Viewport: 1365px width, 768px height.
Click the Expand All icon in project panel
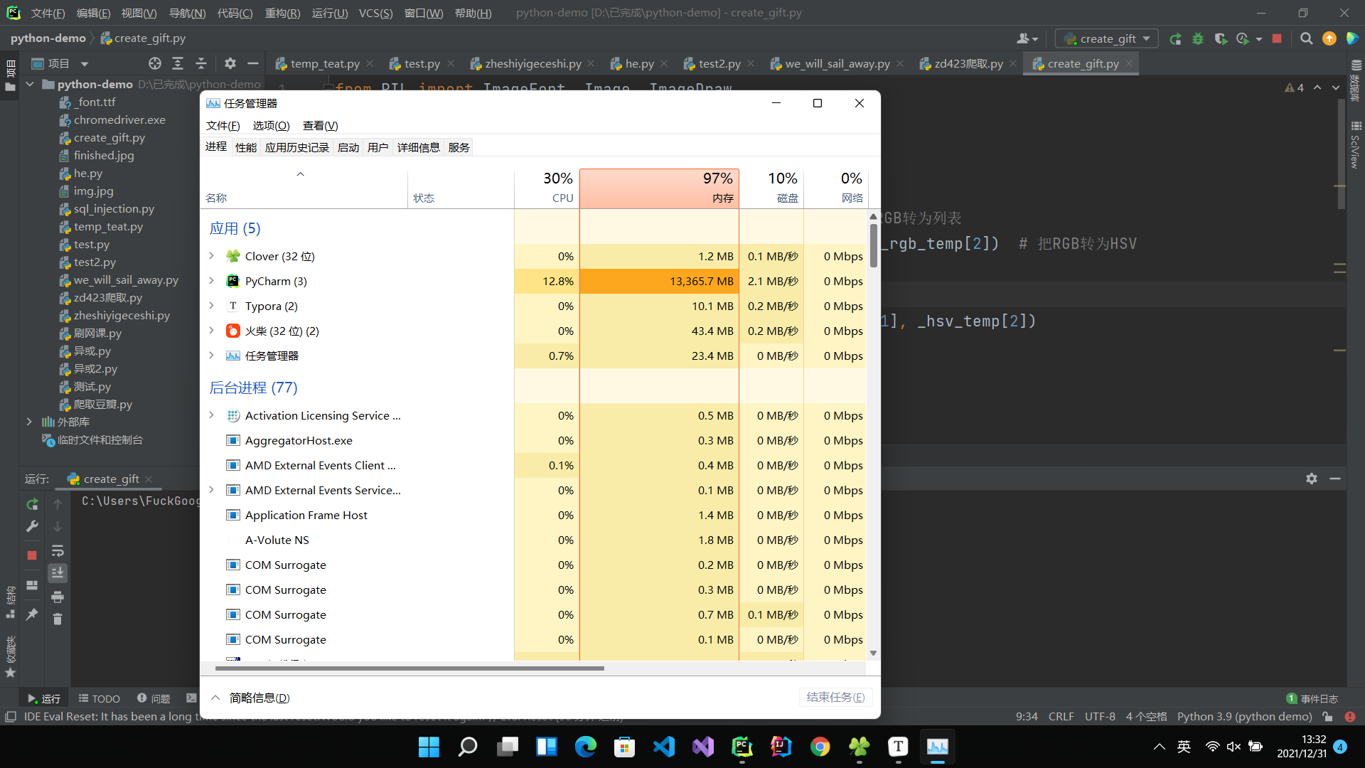click(178, 63)
